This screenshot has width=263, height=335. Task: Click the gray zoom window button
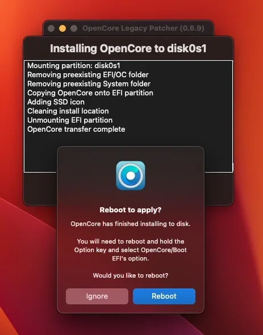[74, 28]
